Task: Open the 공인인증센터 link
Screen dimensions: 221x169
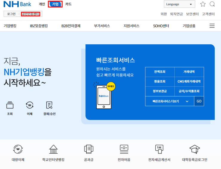Action: (30, 14)
